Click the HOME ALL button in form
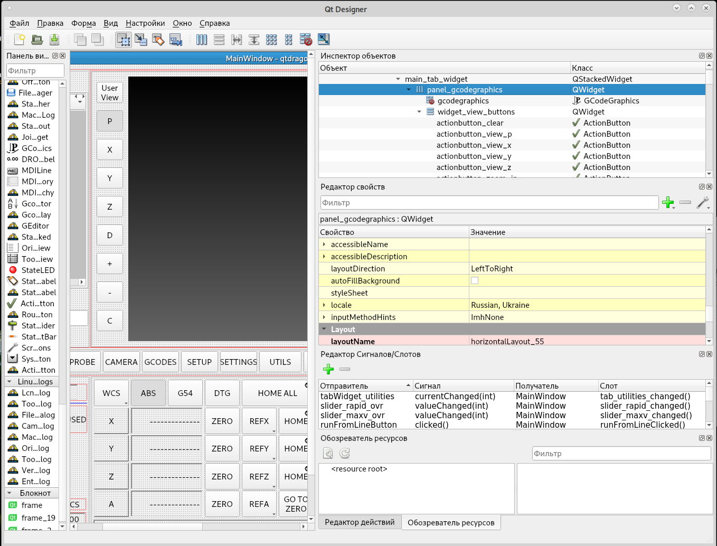 pyautogui.click(x=275, y=393)
